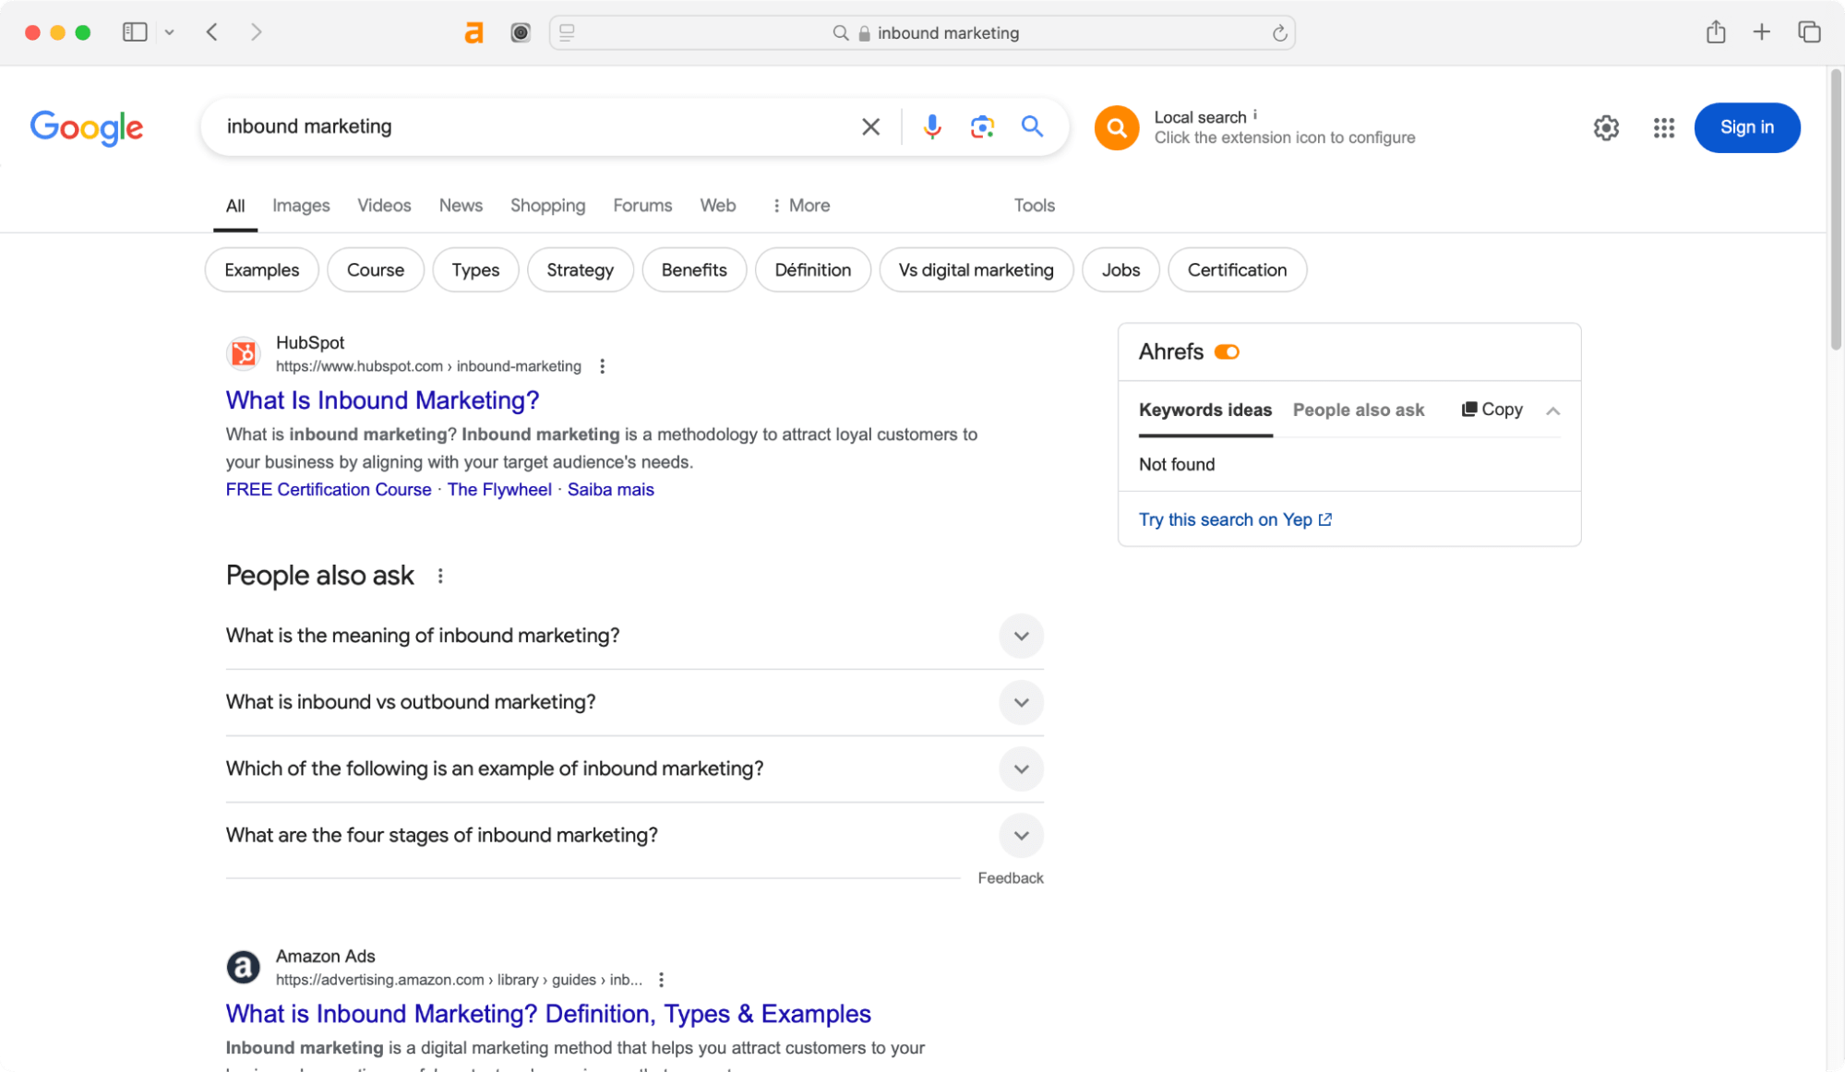1845x1072 pixels.
Task: Activate voice search microphone
Action: tap(932, 126)
